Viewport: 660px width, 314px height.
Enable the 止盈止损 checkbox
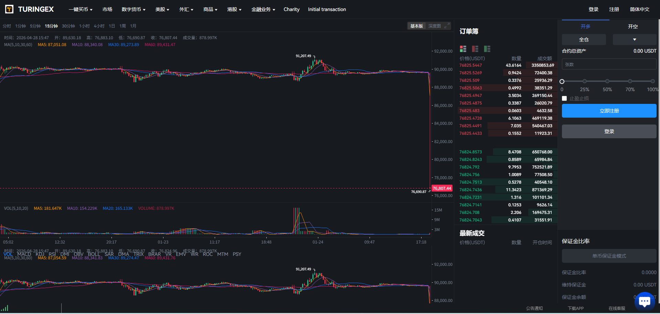point(564,99)
